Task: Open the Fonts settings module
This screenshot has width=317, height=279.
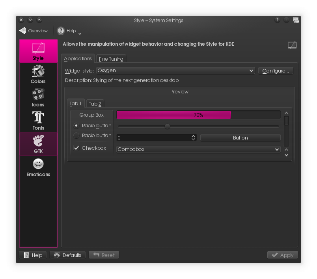Action: point(38,121)
